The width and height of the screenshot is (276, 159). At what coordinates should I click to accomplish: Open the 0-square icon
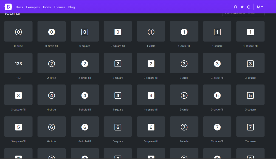point(85,31)
